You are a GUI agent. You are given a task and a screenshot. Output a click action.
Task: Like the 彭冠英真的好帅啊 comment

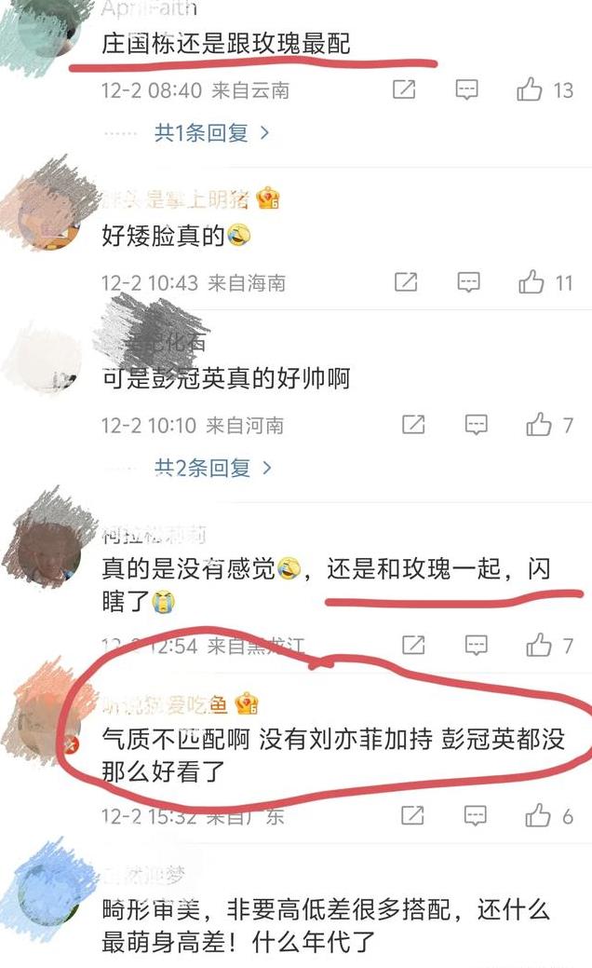point(539,425)
